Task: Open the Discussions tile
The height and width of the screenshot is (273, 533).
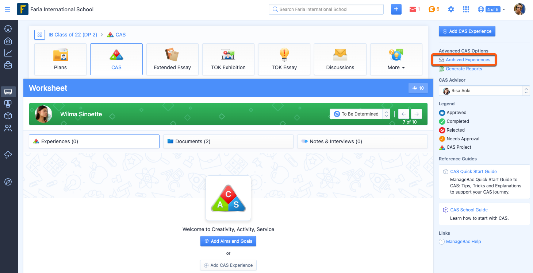Action: (340, 59)
